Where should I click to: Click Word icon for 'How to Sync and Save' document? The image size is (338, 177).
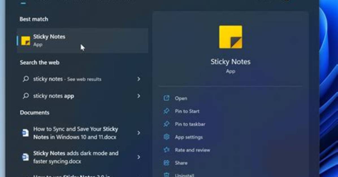coord(25,133)
